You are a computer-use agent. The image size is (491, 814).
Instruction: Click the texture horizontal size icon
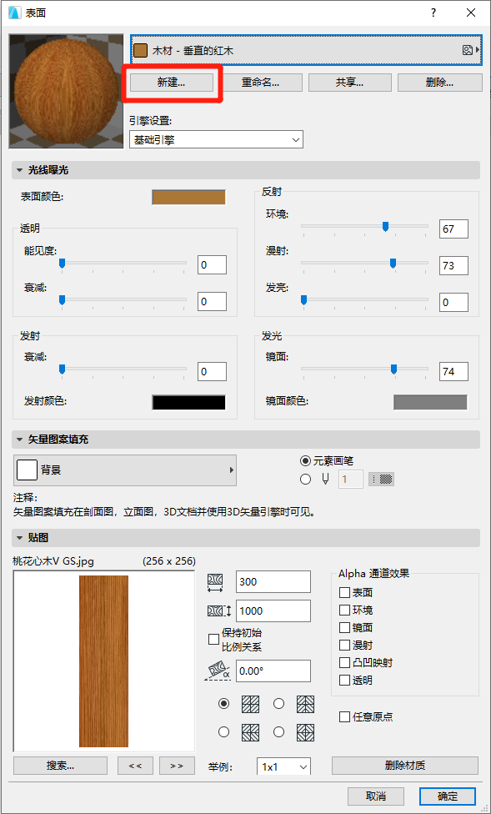coord(215,582)
